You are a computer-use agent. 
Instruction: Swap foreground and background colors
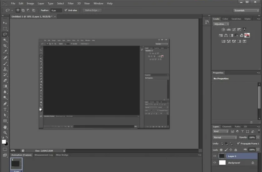pos(7,137)
